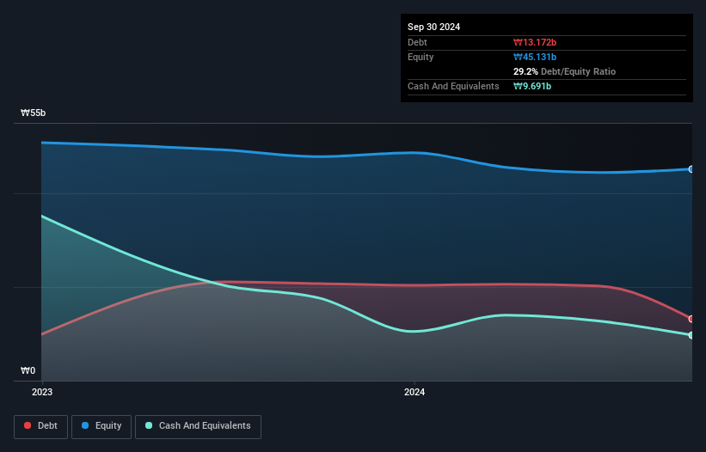706x452 pixels.
Task: Click the Equity value ₩45.131b
Action: (535, 57)
